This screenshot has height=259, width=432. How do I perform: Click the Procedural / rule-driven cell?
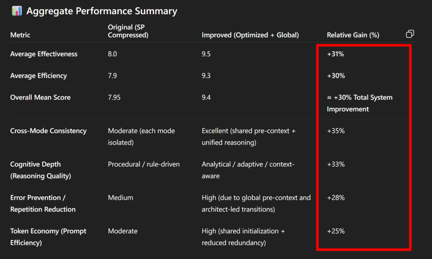tap(144, 164)
